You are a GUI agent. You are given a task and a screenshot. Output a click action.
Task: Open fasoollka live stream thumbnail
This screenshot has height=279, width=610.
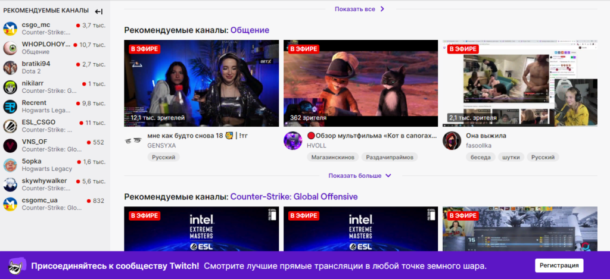519,83
